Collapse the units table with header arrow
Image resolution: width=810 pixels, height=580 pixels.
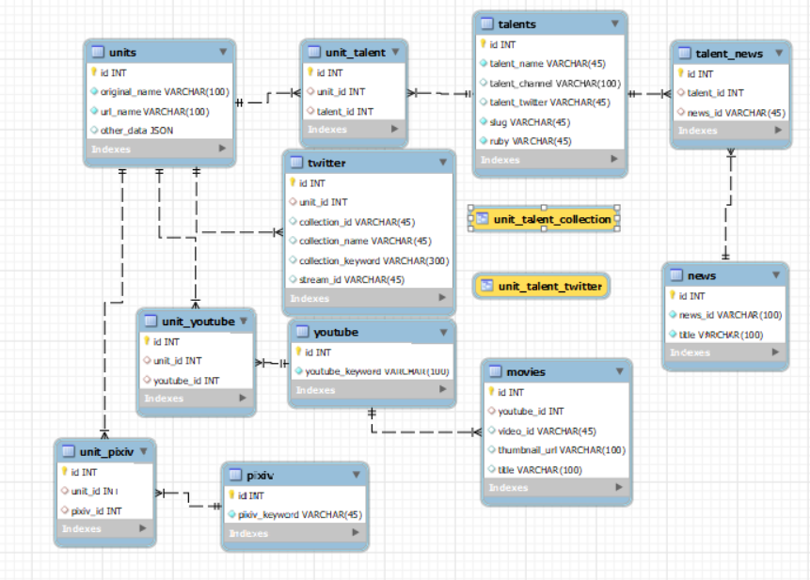pos(223,52)
